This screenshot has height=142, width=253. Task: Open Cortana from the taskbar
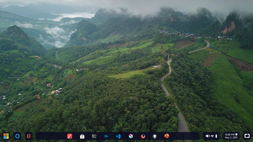(17, 136)
